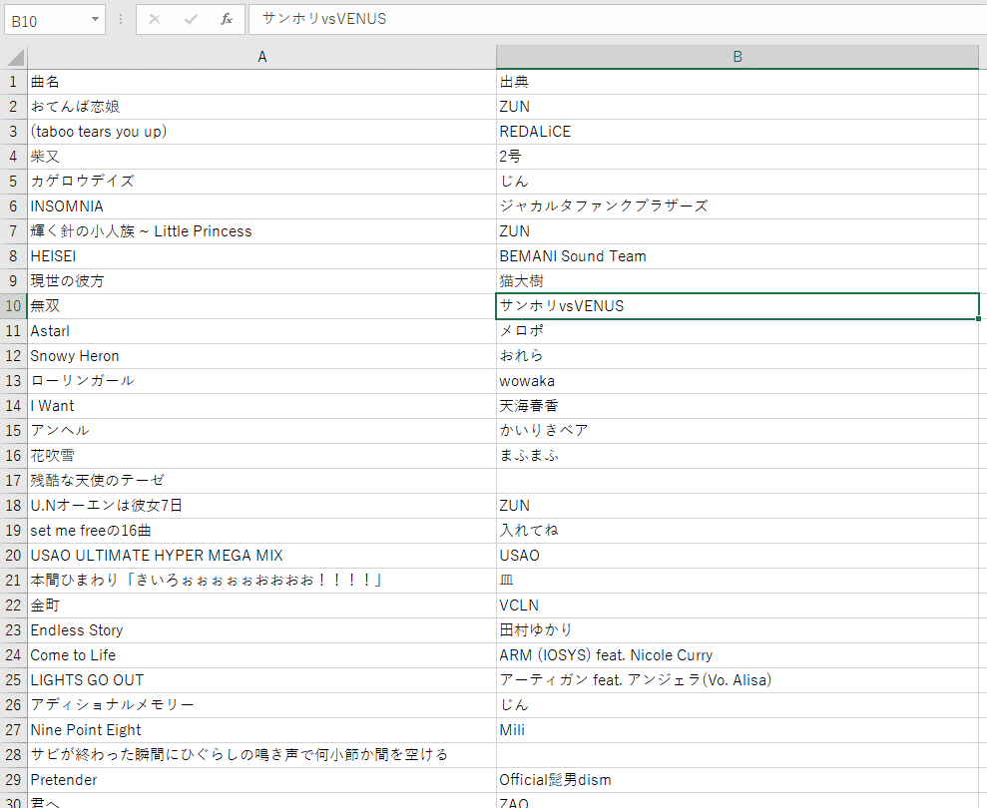Click cell containing 天海春香
This screenshot has width=987, height=808.
point(738,406)
